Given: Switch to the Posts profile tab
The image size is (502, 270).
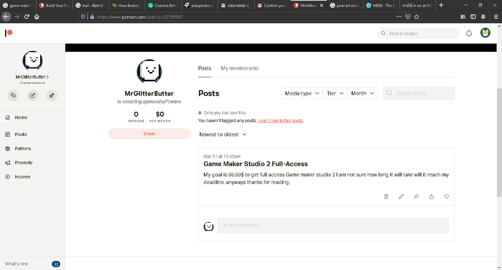Looking at the screenshot, I should [205, 68].
